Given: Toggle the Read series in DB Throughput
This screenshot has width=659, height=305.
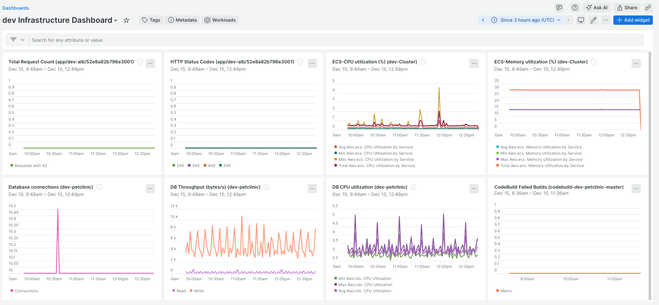Looking at the screenshot, I should tap(181, 291).
